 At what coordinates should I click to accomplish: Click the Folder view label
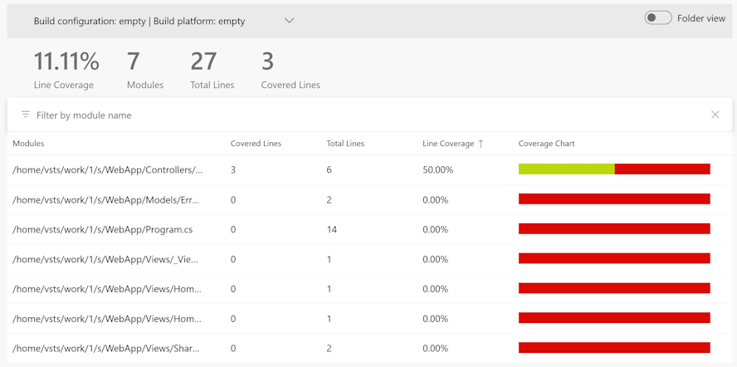(701, 18)
